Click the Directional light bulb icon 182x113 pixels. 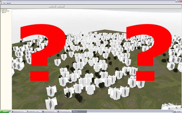pos(3,11)
